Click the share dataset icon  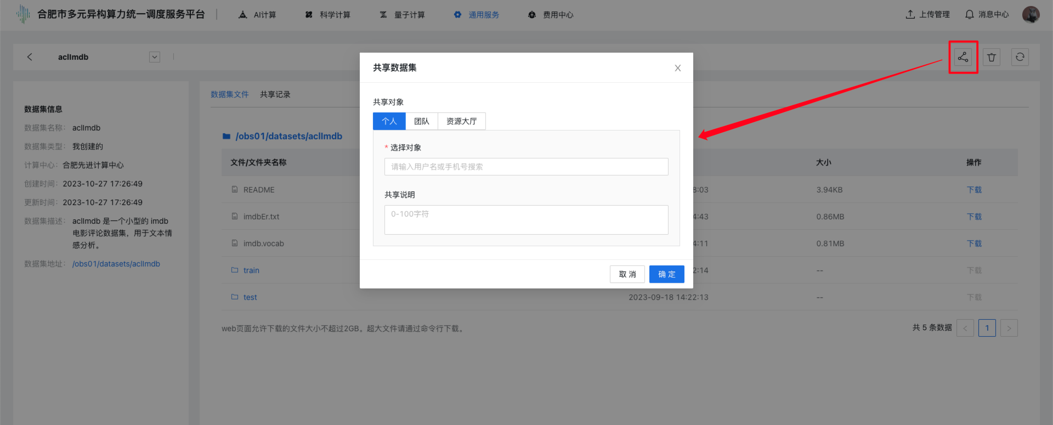[963, 57]
